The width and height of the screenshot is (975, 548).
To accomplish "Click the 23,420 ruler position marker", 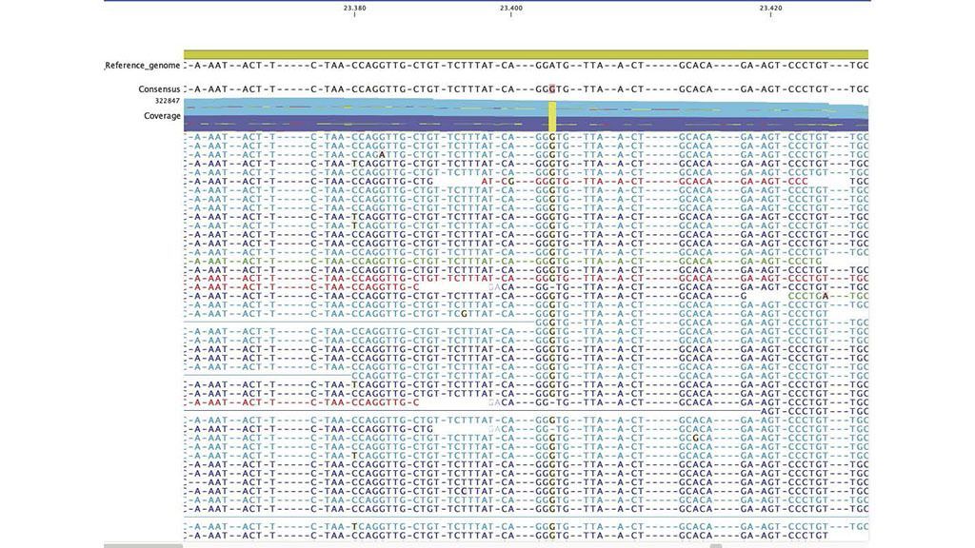I will pos(770,9).
